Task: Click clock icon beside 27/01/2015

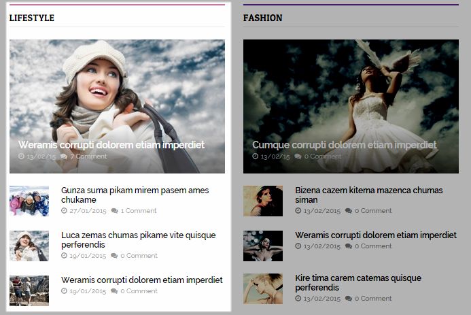Action: 64,211
